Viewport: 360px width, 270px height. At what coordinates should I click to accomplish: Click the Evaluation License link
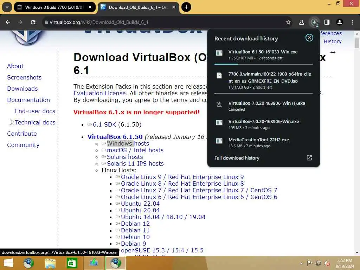(x=99, y=93)
